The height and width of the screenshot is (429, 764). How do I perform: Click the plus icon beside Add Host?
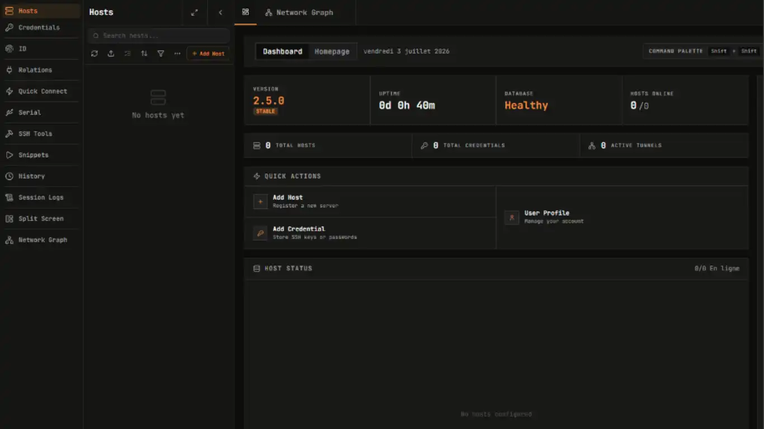pyautogui.click(x=261, y=202)
